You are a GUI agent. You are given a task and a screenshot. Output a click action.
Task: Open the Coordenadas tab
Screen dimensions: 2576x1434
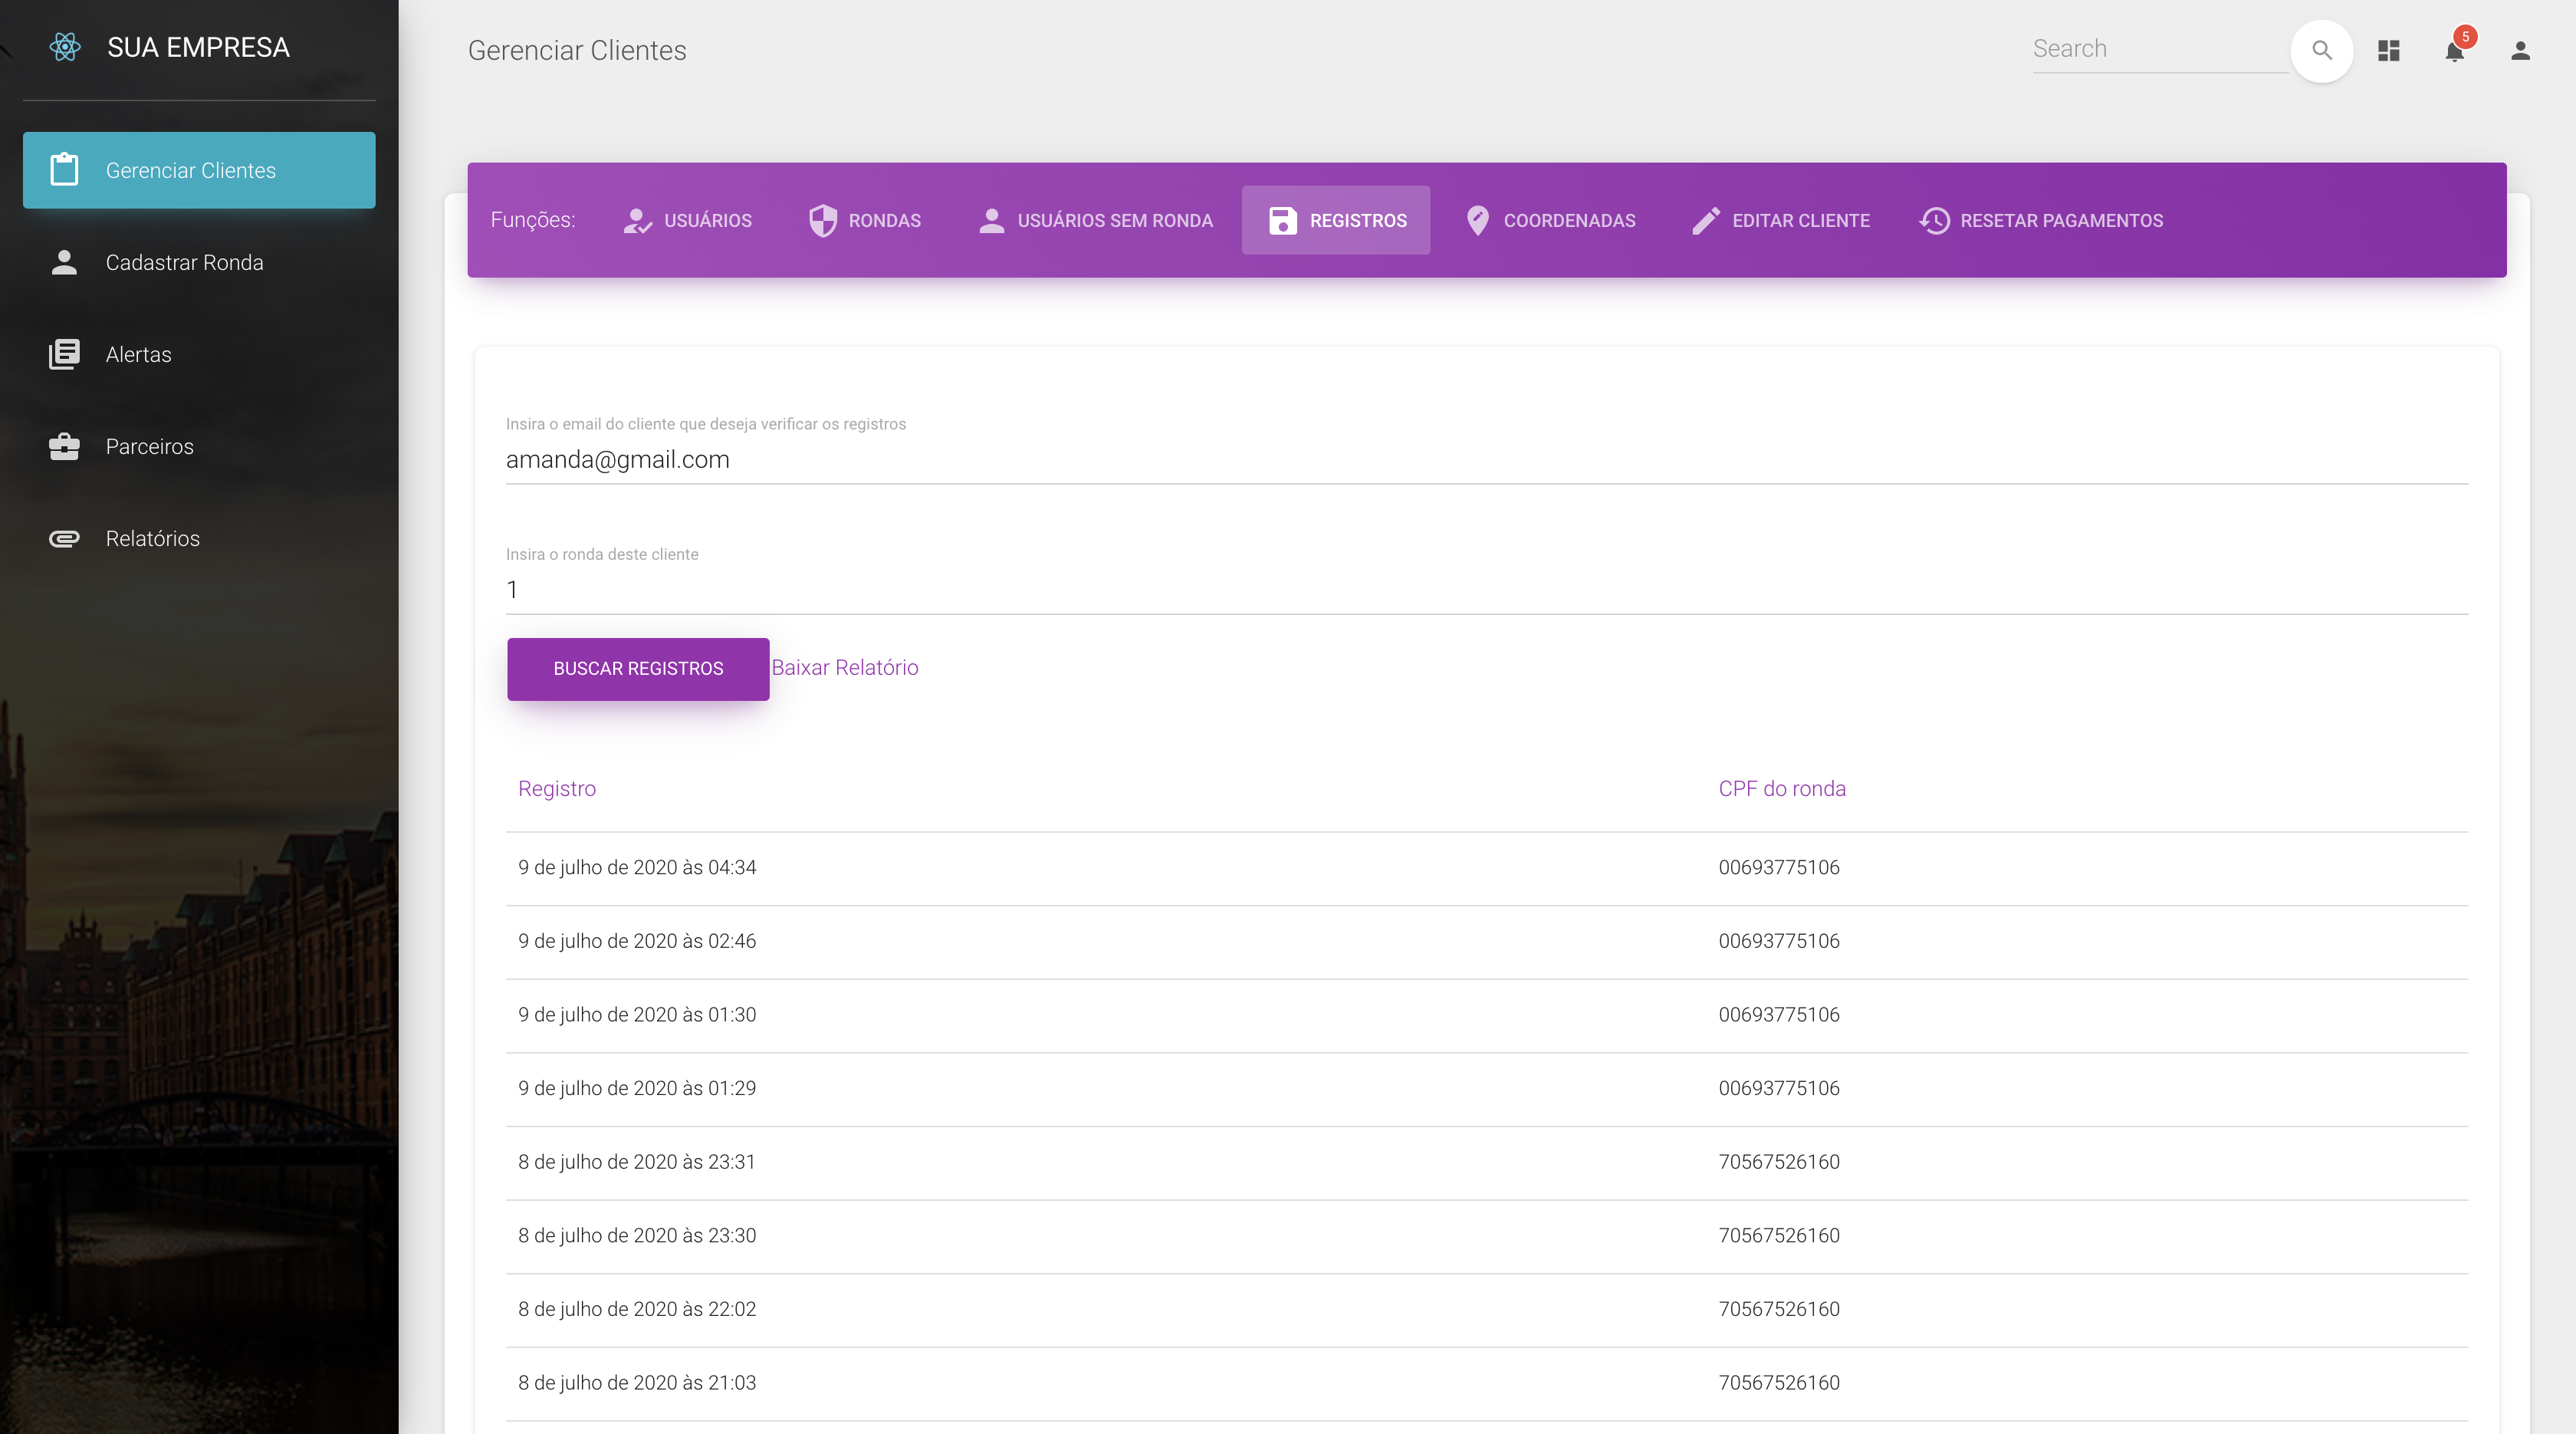(x=1550, y=220)
